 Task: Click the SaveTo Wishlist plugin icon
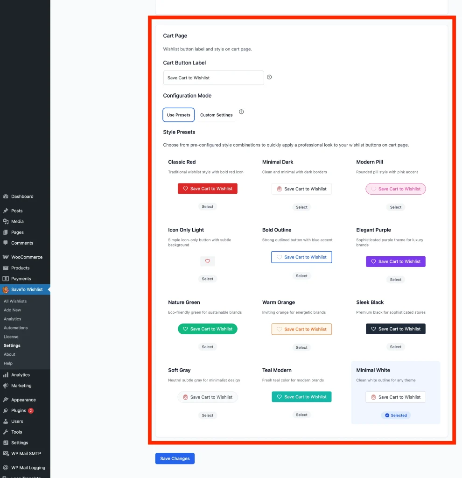point(6,289)
